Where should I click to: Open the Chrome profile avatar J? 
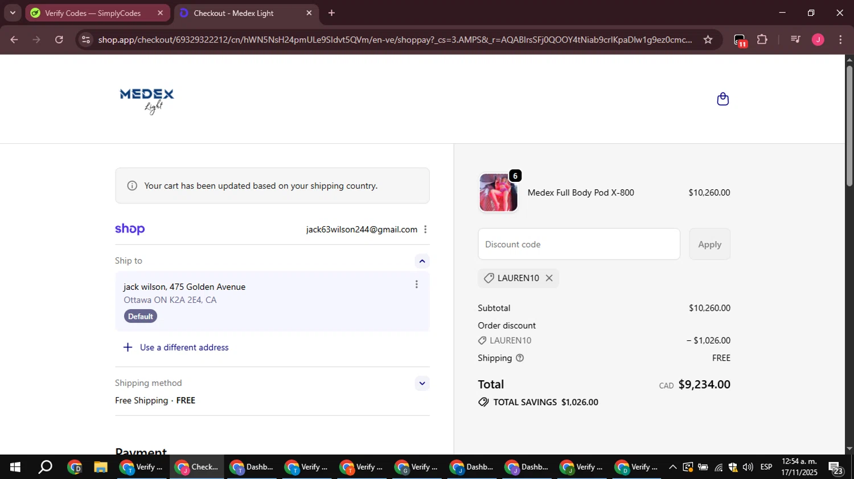(x=818, y=39)
